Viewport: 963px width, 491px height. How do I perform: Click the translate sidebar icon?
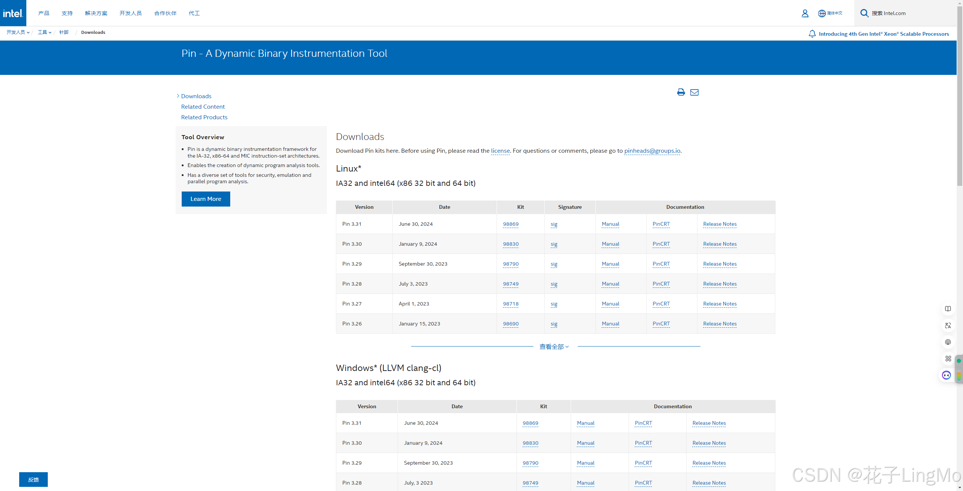point(948,325)
